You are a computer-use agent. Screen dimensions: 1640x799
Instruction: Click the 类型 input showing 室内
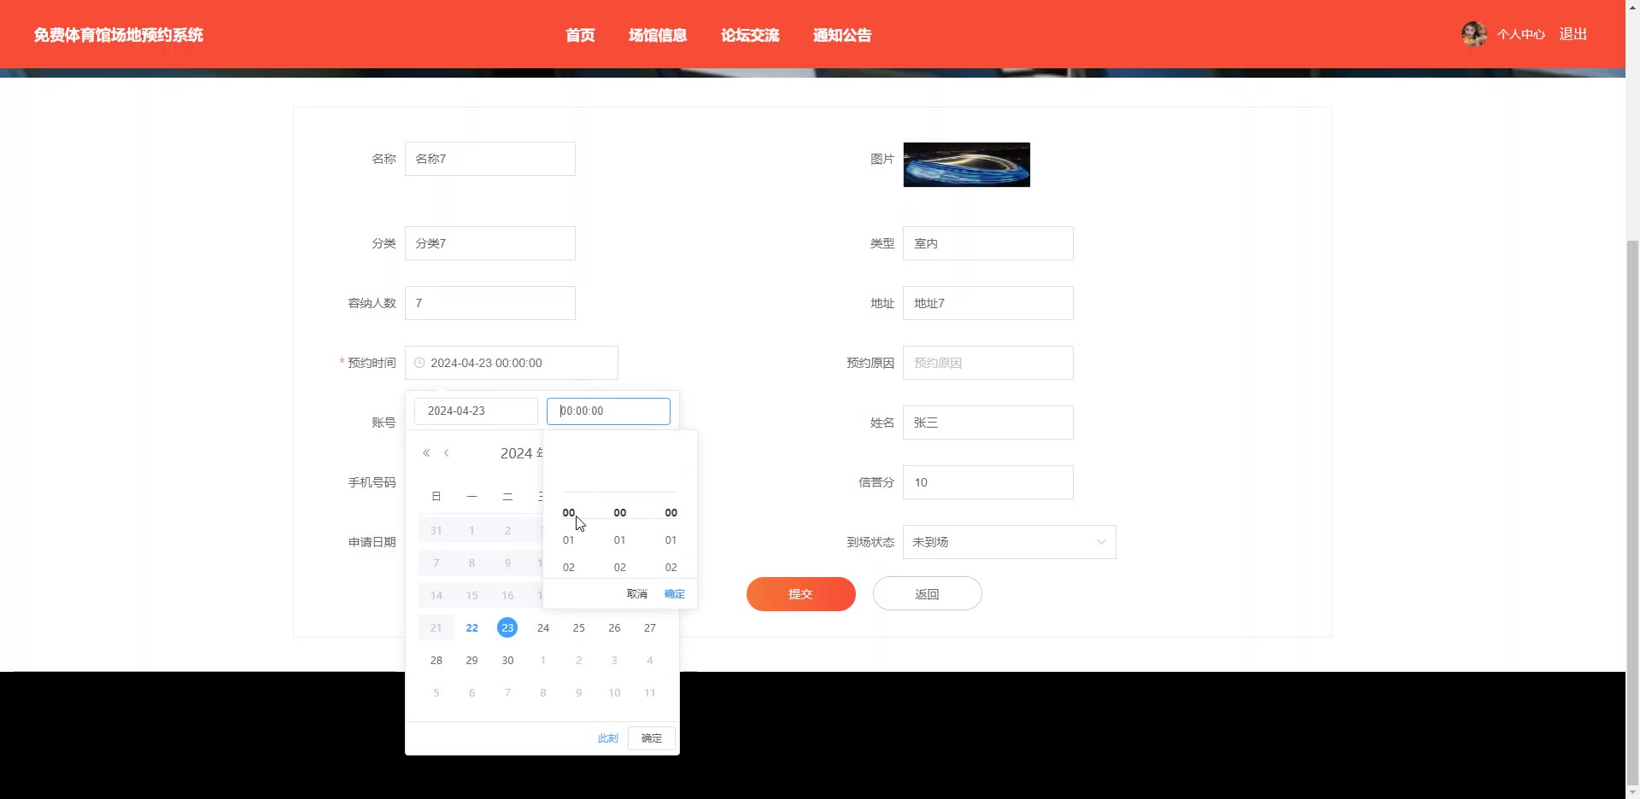(987, 243)
